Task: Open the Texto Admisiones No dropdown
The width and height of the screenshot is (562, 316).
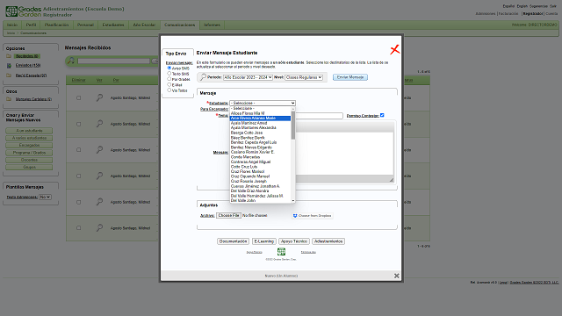Action: [45, 197]
